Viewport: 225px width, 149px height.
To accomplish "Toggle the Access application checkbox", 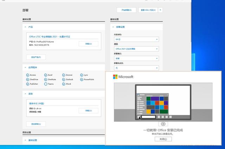I will point(28,75).
